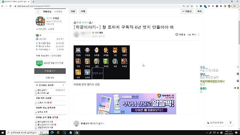Open the share-this-page icon in address bar
Image resolution: width=240 pixels, height=135 pixels.
click(188, 6)
